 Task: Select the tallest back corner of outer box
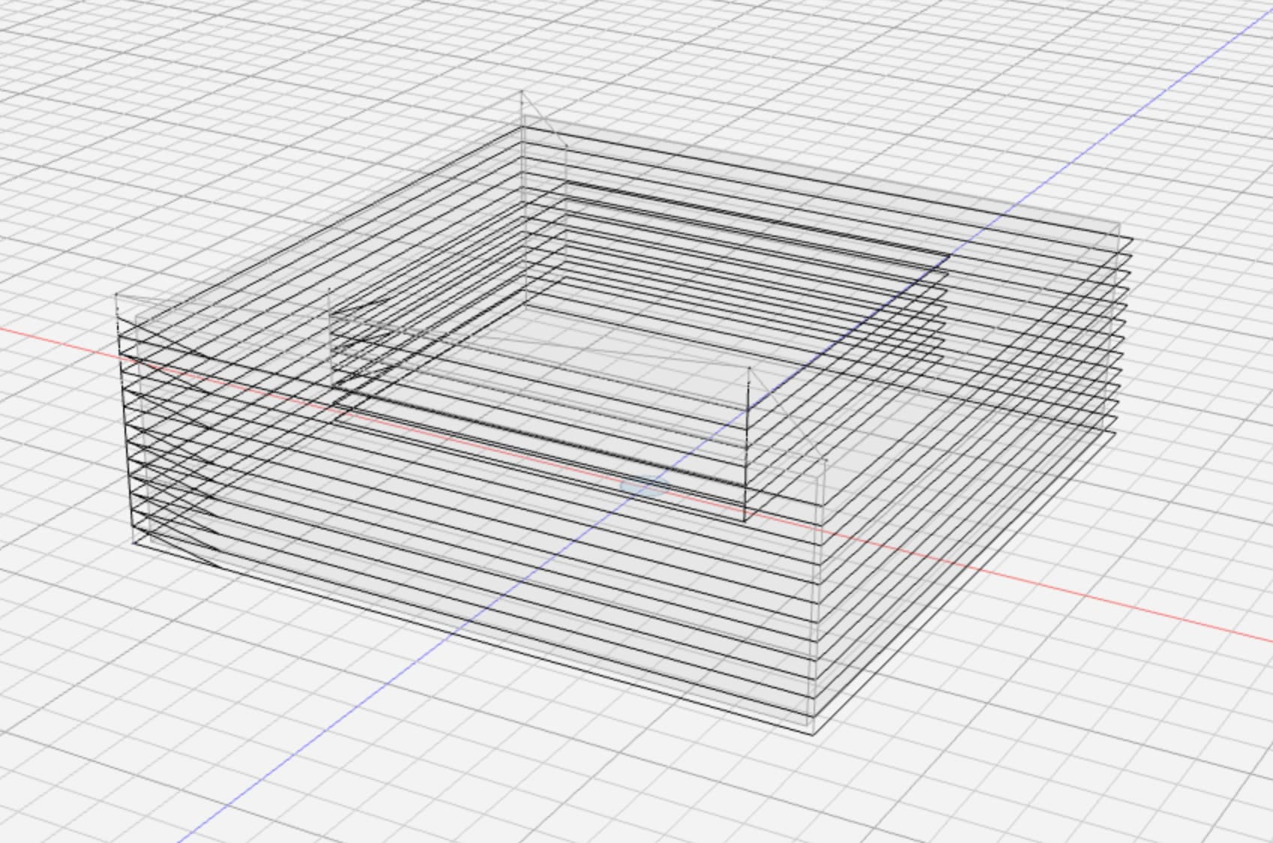tap(522, 92)
